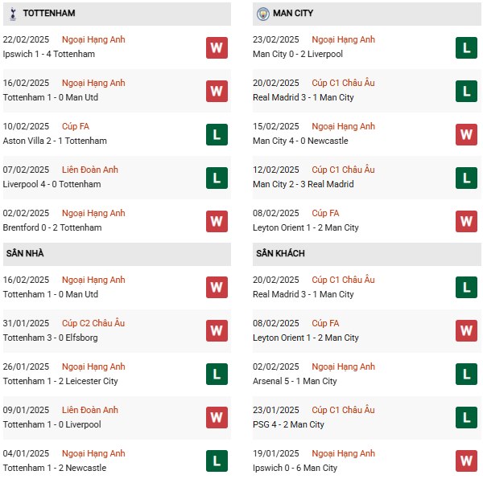The width and height of the screenshot is (483, 479).
Task: Click the Tottenham 1 - 2 Leicester City result
Action: [x=61, y=381]
